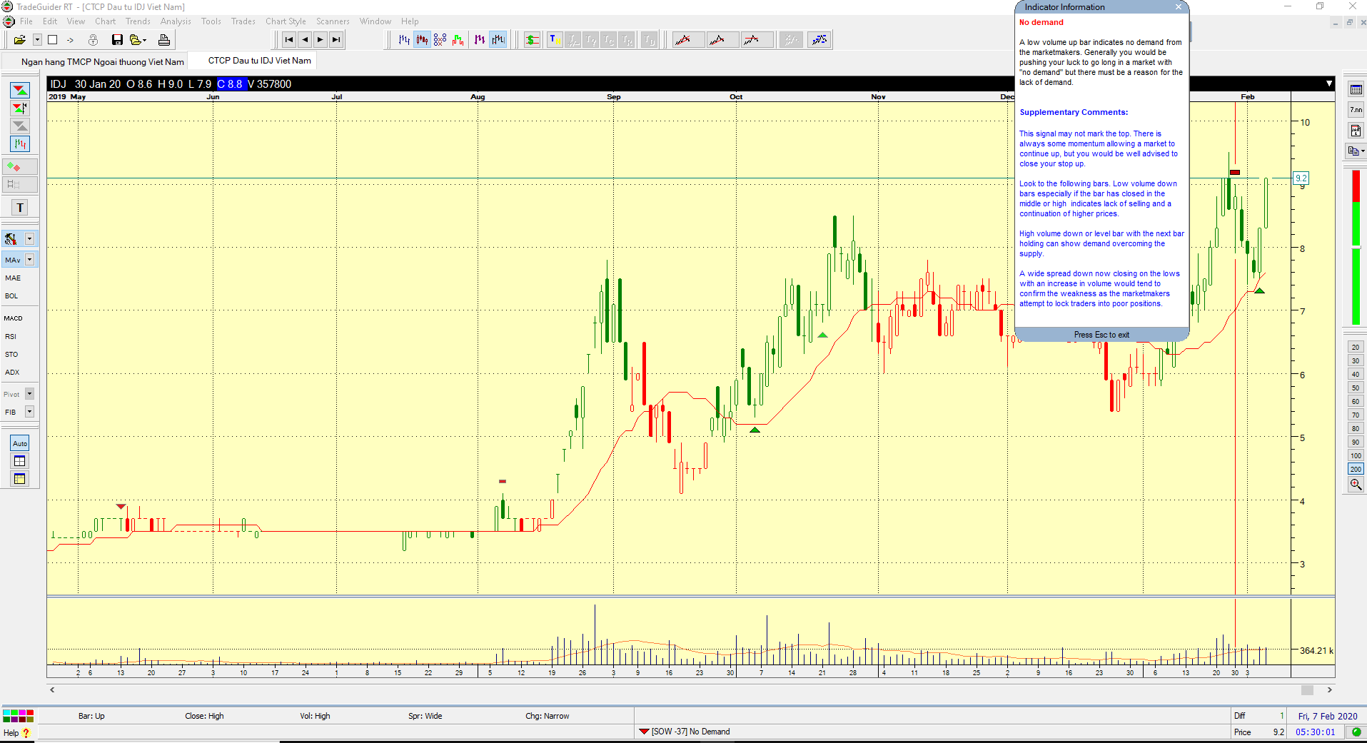This screenshot has height=743, width=1367.
Task: Toggle the Auto scaling button
Action: [20, 443]
